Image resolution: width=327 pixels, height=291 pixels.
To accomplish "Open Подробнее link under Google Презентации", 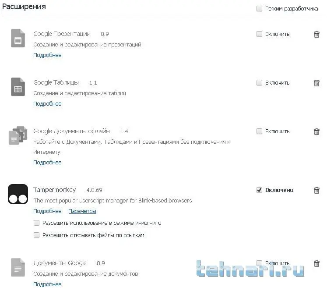I will [47, 55].
